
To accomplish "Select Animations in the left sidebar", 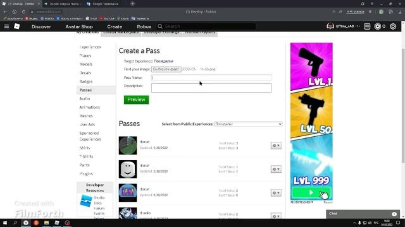I will [90, 107].
